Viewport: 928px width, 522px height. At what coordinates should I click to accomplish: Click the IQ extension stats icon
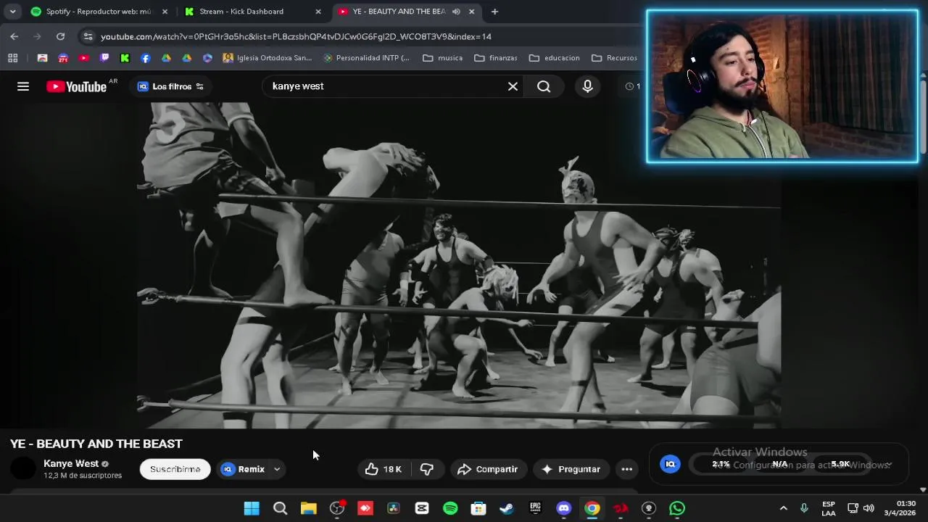[670, 464]
